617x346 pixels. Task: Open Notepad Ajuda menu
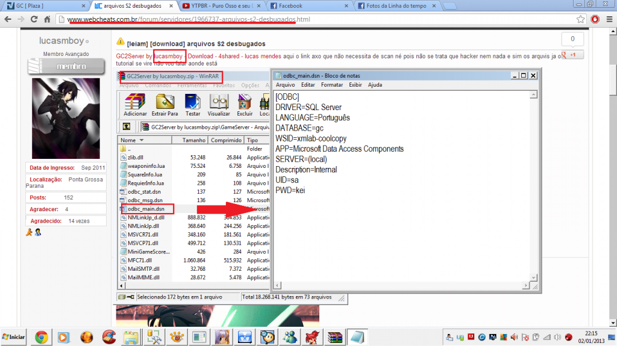point(375,84)
